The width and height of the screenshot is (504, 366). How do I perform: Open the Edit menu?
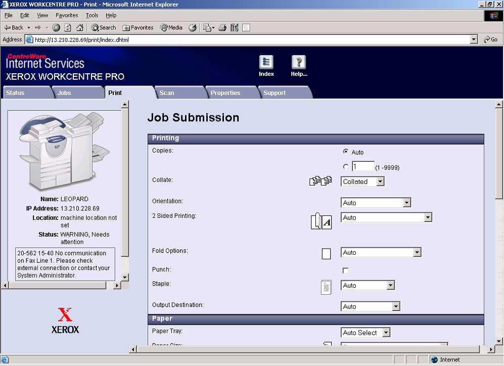(24, 16)
